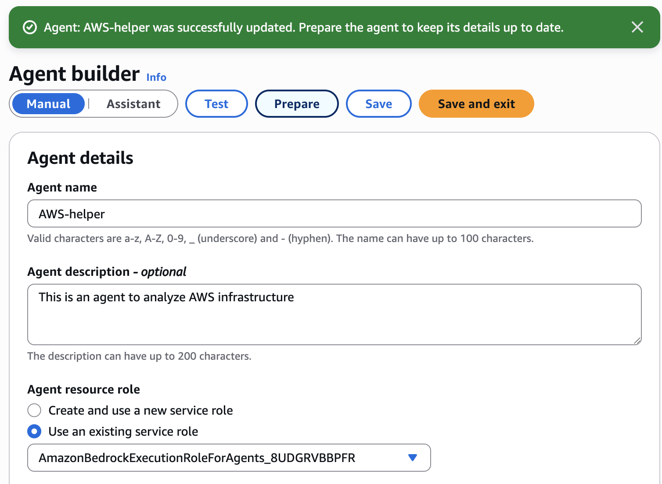Click the Save button
Image resolution: width=662 pixels, height=484 pixels.
tap(378, 104)
